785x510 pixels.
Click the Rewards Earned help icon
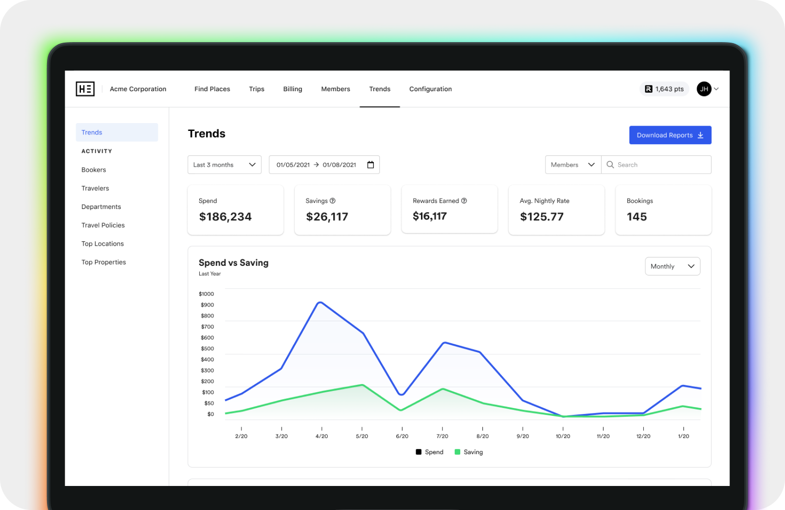click(x=464, y=201)
